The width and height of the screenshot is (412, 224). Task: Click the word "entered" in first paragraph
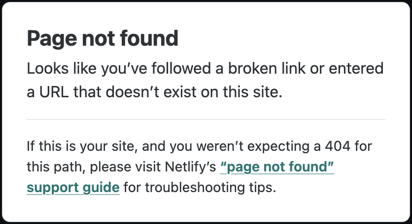pyautogui.click(x=356, y=69)
